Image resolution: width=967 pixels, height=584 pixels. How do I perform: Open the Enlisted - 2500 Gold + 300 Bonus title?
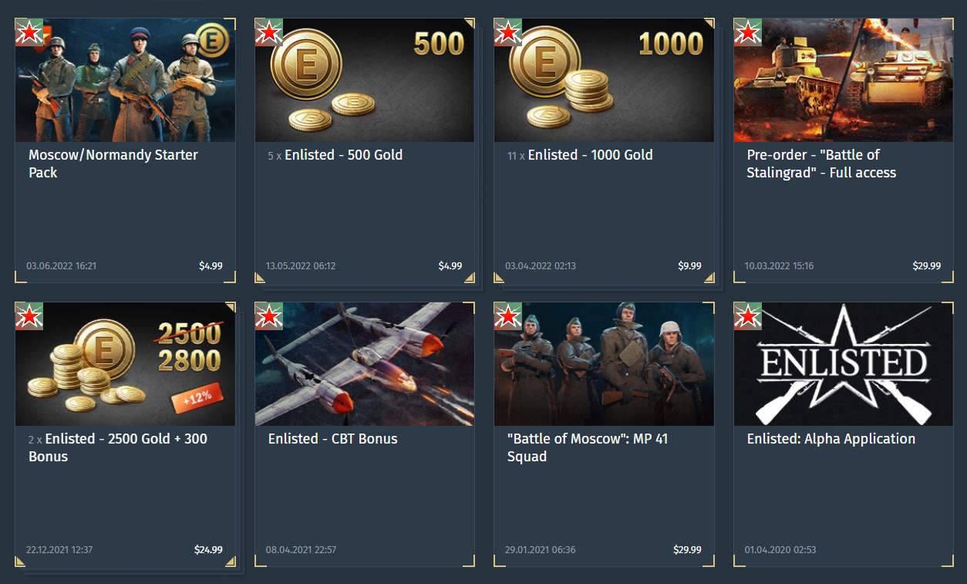click(118, 447)
